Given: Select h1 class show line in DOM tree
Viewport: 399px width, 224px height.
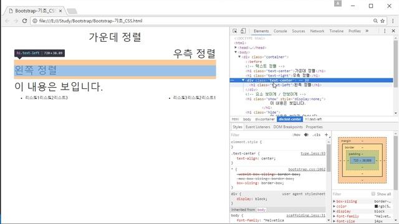Looking at the screenshot, I should [x=286, y=99].
